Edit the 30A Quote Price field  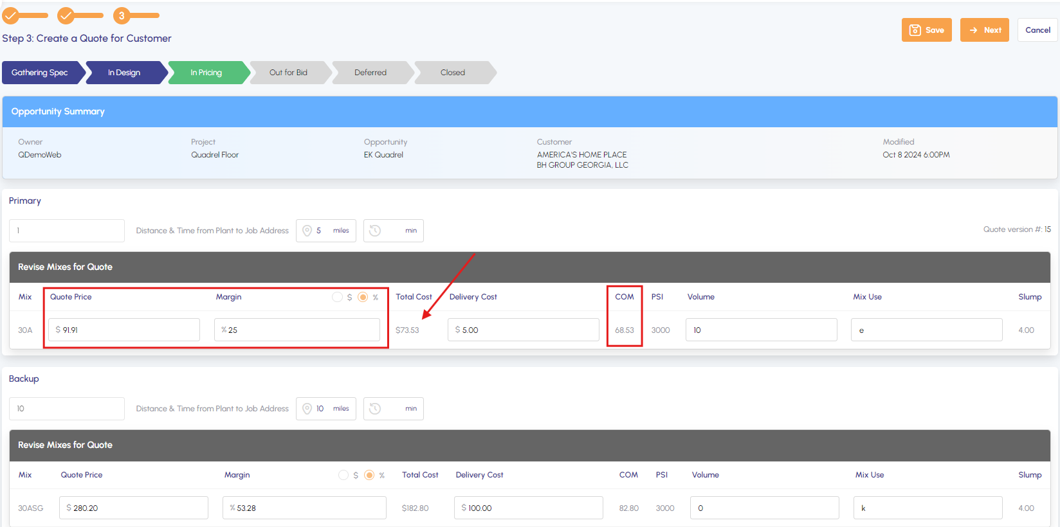point(124,330)
